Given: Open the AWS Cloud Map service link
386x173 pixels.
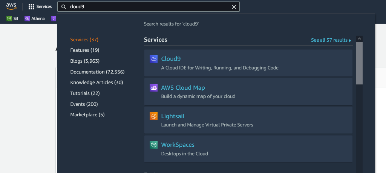Looking at the screenshot, I should click(183, 87).
